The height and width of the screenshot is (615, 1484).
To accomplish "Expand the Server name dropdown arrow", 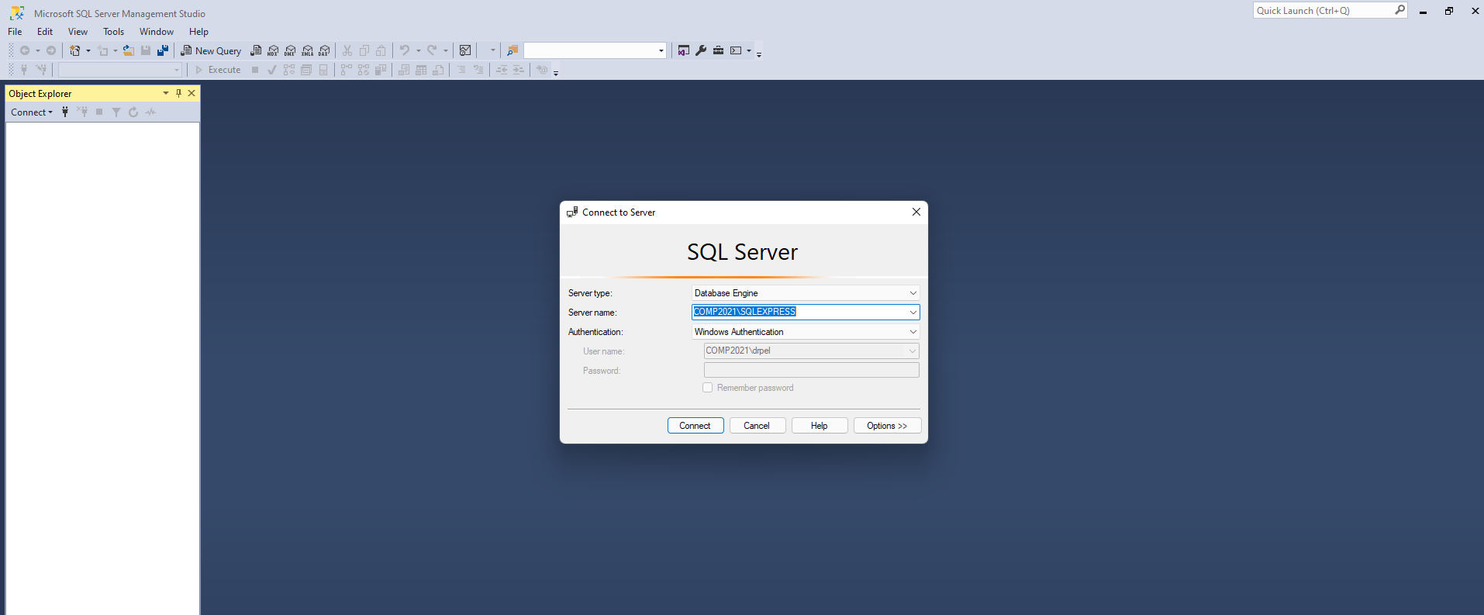I will click(913, 312).
